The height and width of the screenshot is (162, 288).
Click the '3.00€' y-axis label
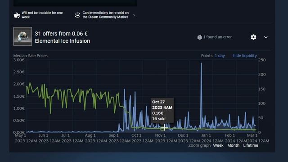pyautogui.click(x=19, y=60)
